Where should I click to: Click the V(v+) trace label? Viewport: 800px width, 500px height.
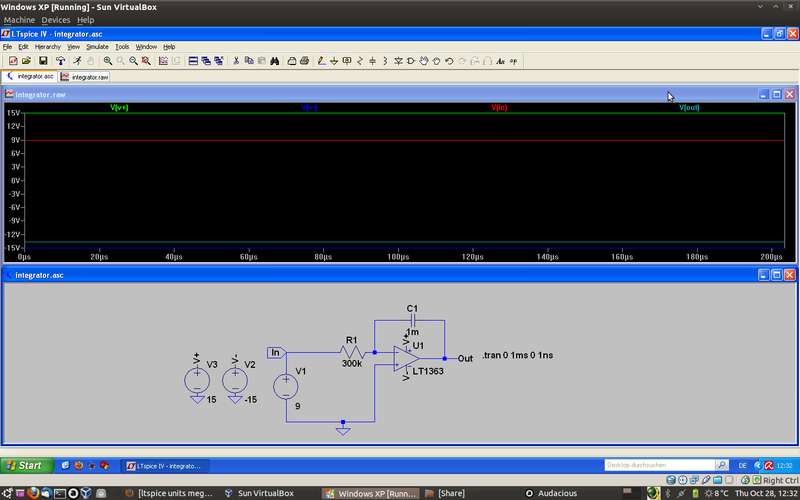pos(119,108)
